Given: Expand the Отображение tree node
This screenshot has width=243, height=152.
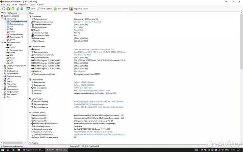Looking at the screenshot, I should pos(2,71).
